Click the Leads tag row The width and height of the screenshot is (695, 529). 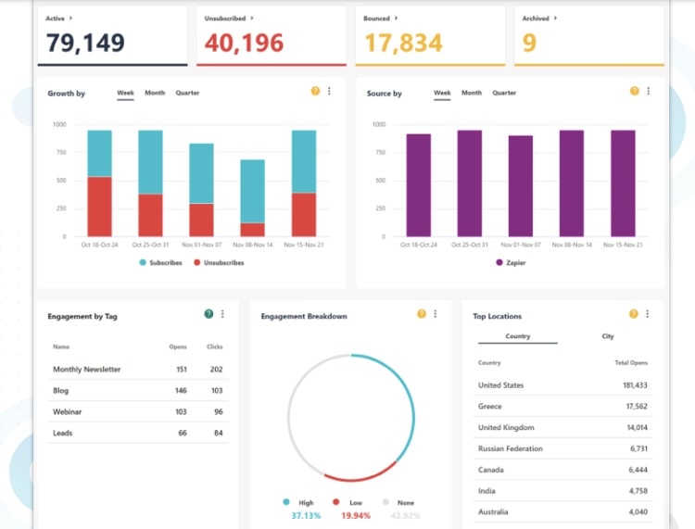[138, 433]
